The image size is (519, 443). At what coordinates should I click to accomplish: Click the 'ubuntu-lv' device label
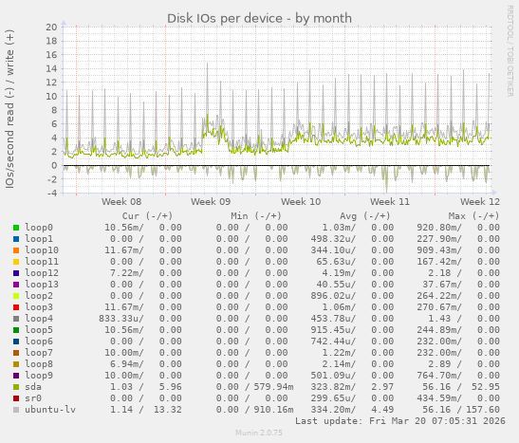coord(50,410)
